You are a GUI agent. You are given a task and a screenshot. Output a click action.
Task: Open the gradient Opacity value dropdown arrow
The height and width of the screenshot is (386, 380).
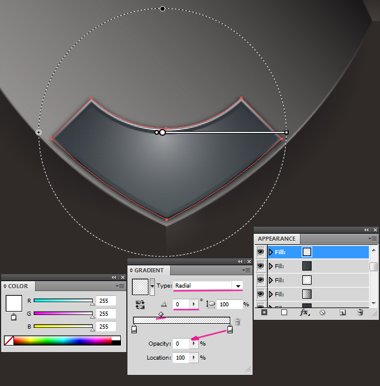point(194,344)
